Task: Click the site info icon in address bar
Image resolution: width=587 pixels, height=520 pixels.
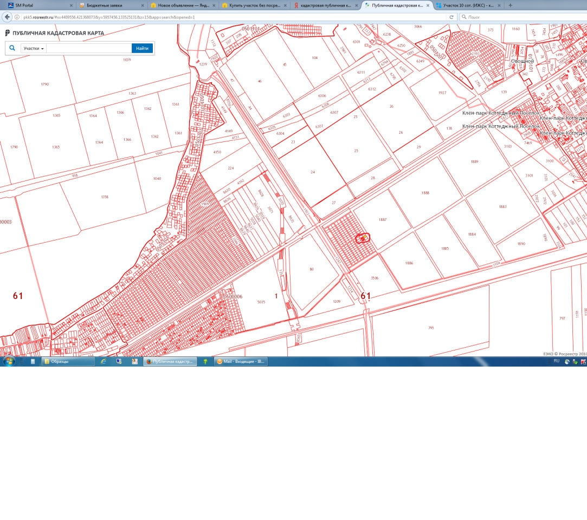Action: [x=17, y=17]
